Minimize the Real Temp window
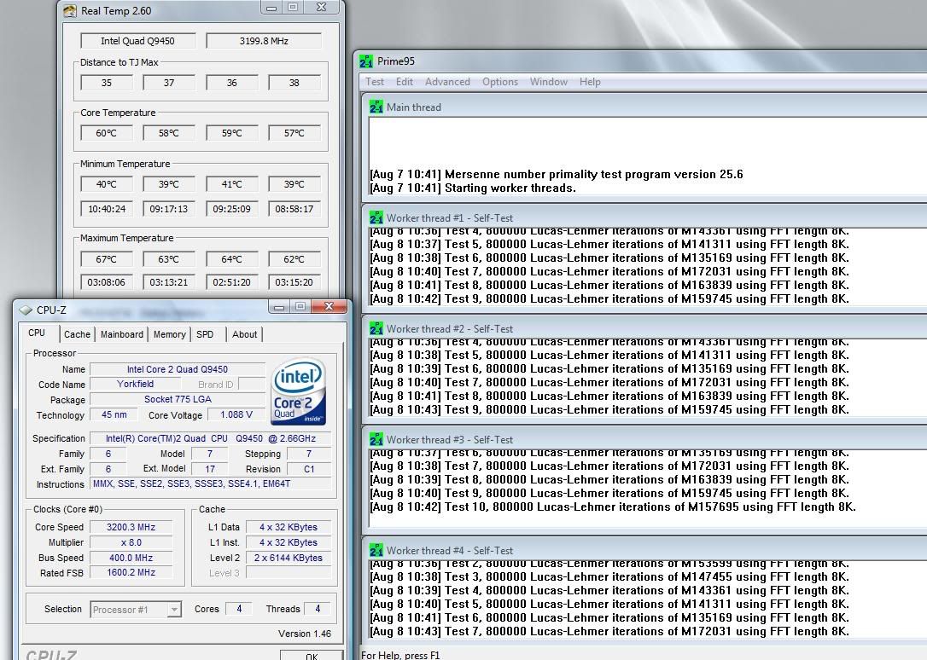 coord(271,8)
